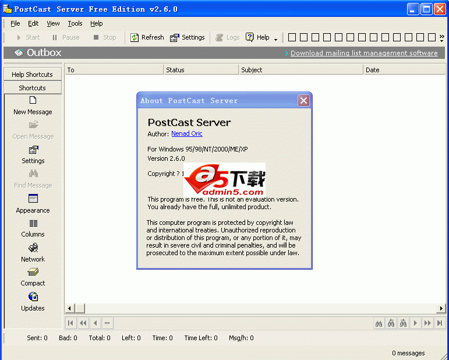Collapse the Shortcuts panel header
This screenshot has width=449, height=360.
(32, 88)
